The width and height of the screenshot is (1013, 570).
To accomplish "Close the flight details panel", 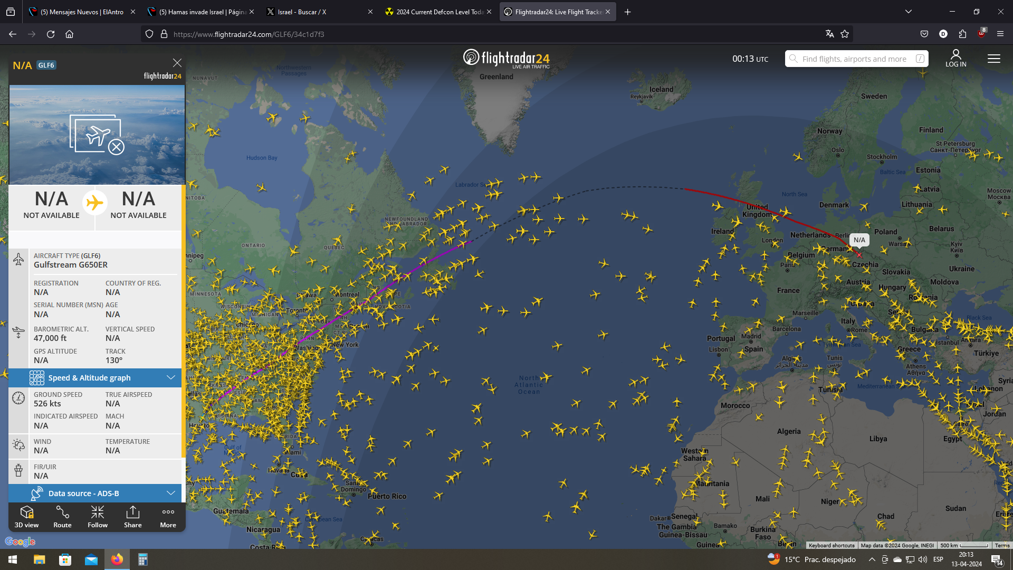I will point(177,63).
